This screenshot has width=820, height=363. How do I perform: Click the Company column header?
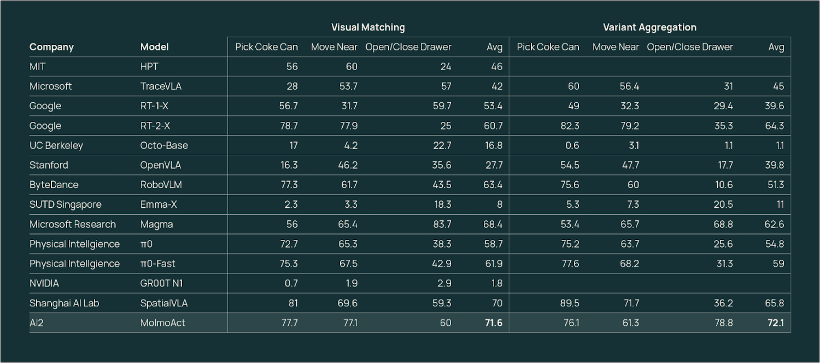pyautogui.click(x=51, y=47)
